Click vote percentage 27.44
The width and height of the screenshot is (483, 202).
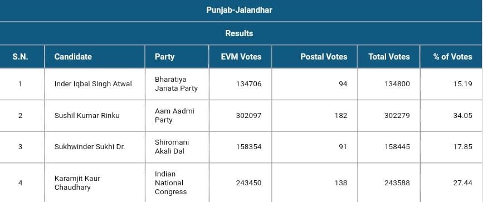463,183
